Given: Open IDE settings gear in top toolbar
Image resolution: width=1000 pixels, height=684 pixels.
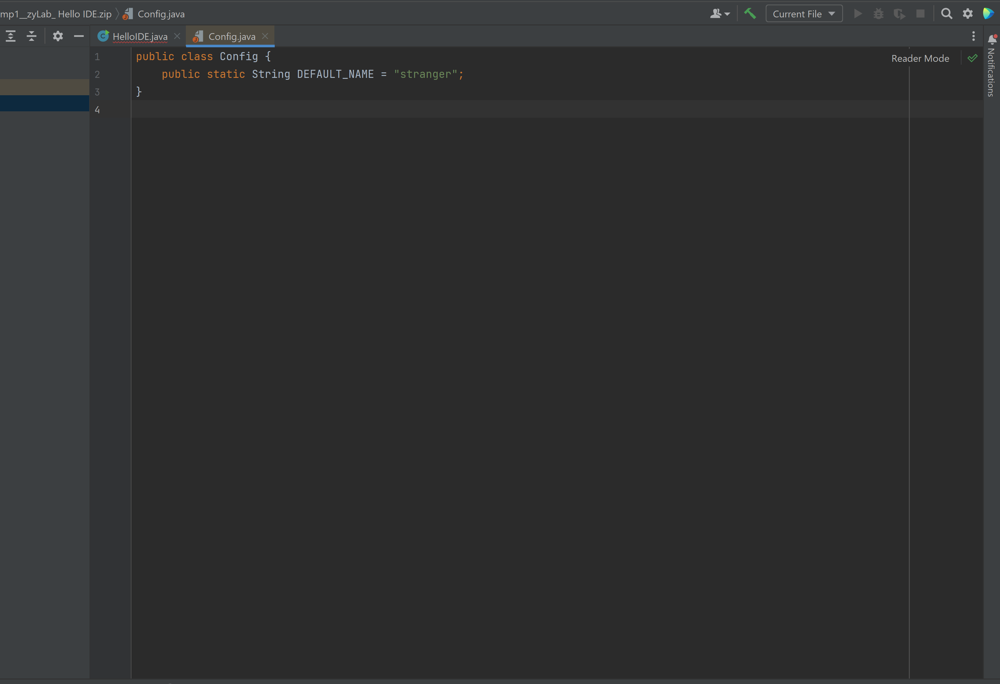Looking at the screenshot, I should pos(968,14).
